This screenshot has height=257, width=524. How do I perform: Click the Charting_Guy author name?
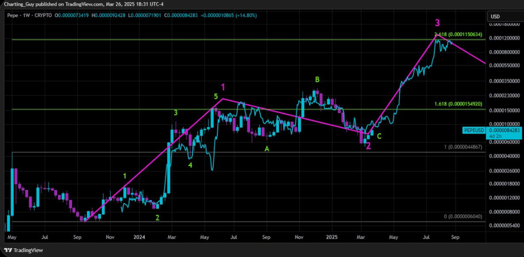[x=17, y=5]
